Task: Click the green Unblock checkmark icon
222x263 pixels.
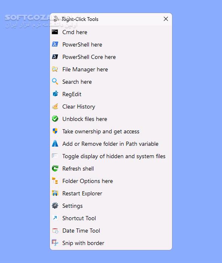Action: pos(55,119)
